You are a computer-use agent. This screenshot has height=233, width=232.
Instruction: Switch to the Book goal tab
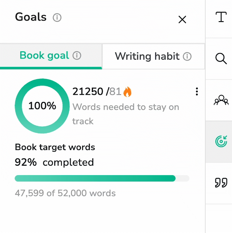[44, 56]
